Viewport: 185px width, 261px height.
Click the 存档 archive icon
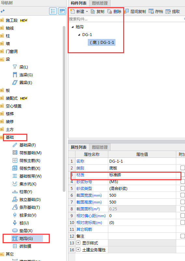click(151, 11)
